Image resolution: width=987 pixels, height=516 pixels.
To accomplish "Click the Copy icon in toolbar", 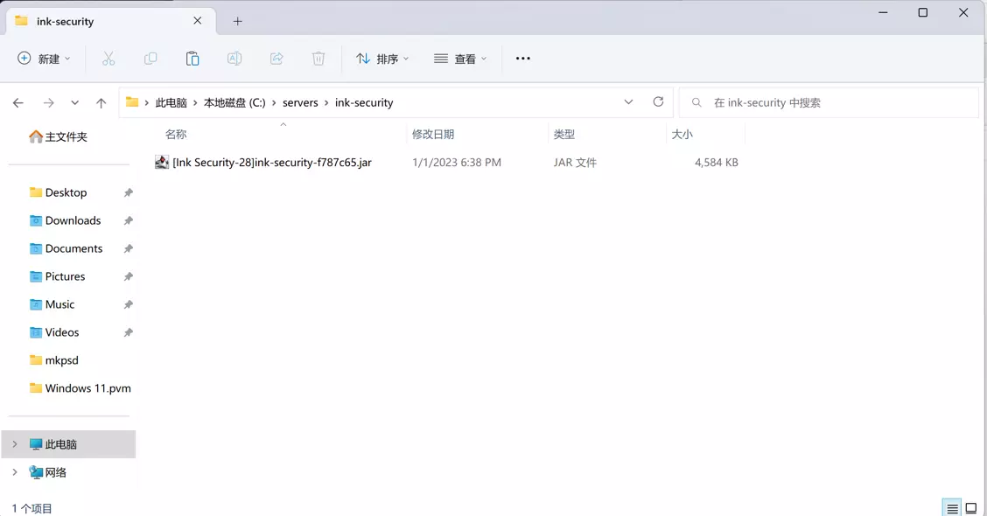I will coord(150,59).
